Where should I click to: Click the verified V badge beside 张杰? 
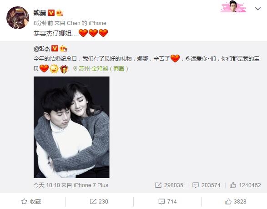pos(55,48)
